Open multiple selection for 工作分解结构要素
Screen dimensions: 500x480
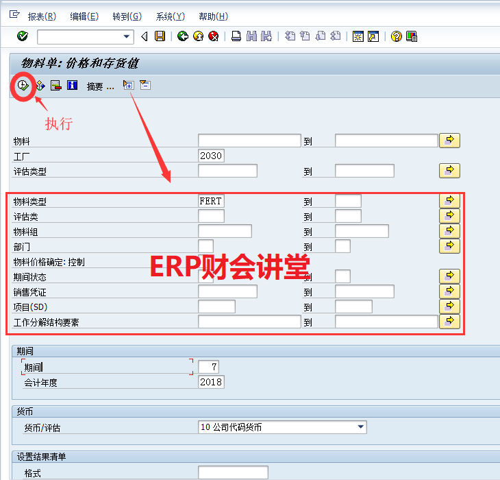pyautogui.click(x=449, y=322)
